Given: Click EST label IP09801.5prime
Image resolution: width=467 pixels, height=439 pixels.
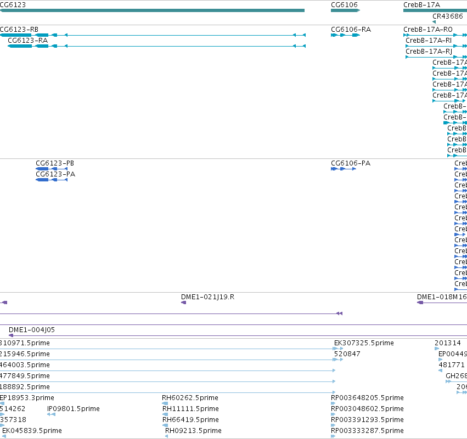Looking at the screenshot, I should [74, 409].
